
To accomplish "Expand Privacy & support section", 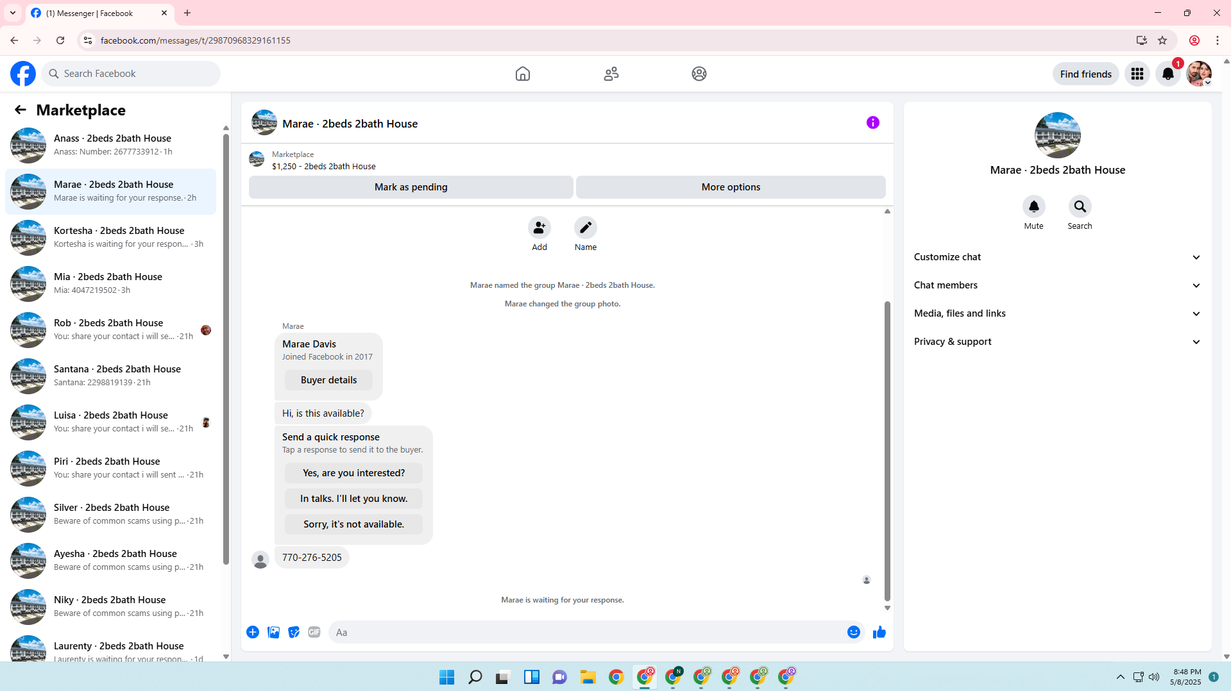I will pyautogui.click(x=1057, y=342).
